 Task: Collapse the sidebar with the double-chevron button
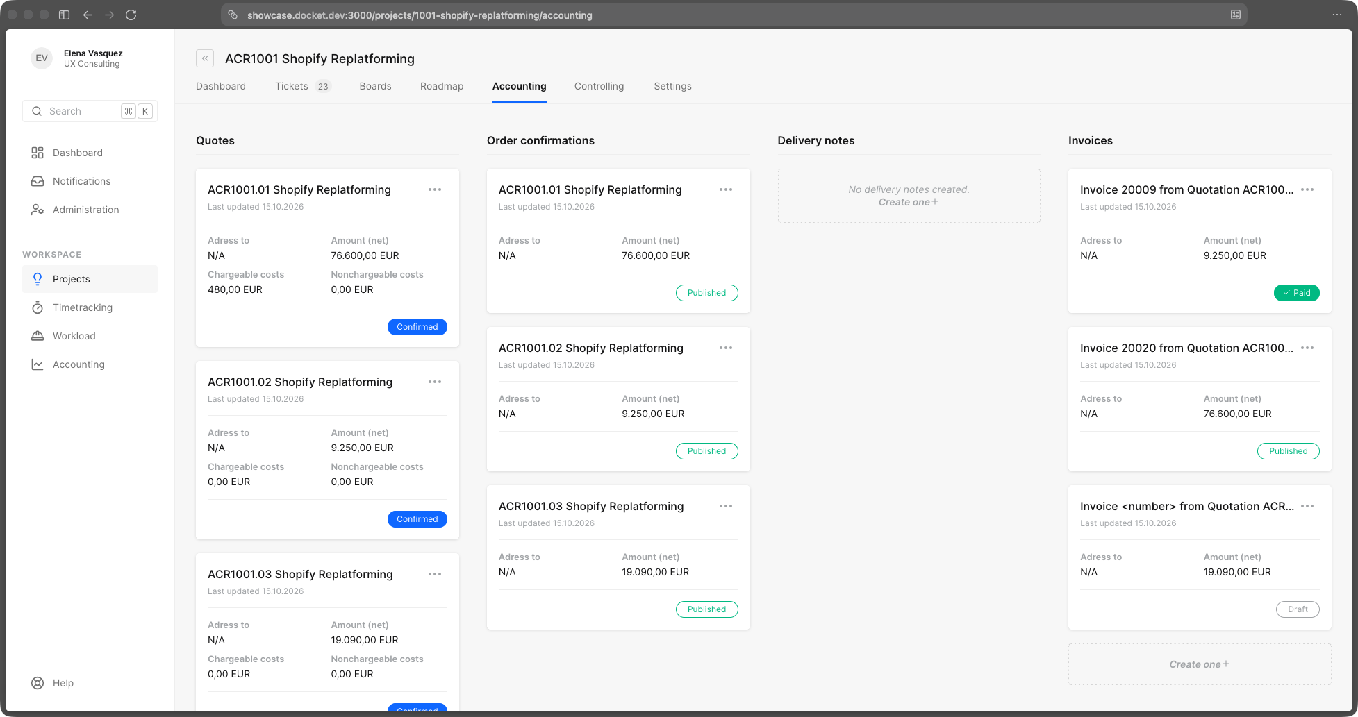click(205, 58)
